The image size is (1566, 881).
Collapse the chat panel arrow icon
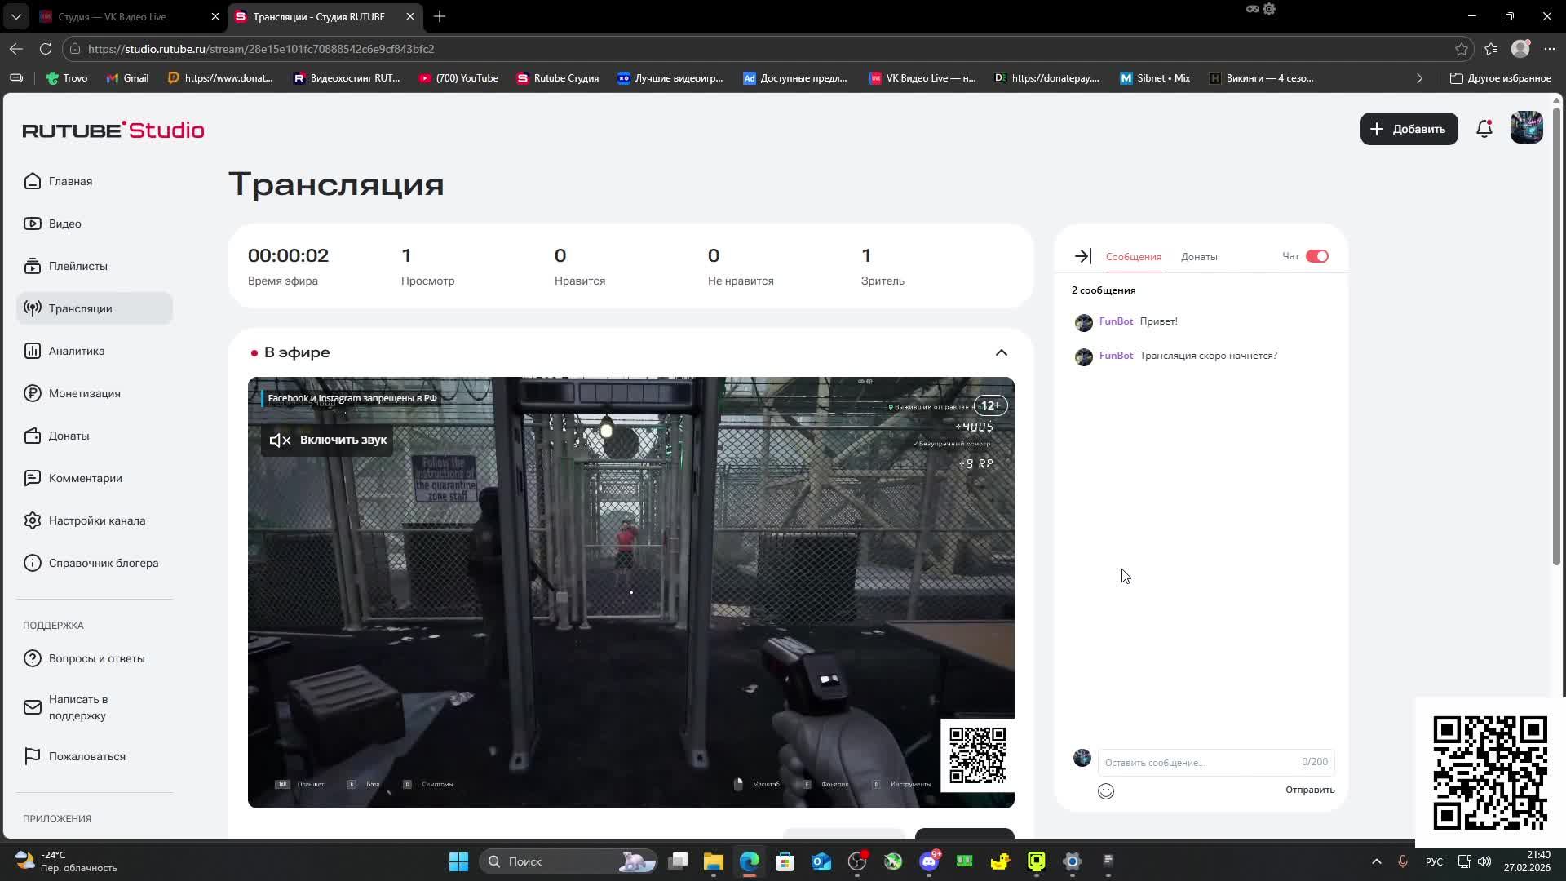1082,256
